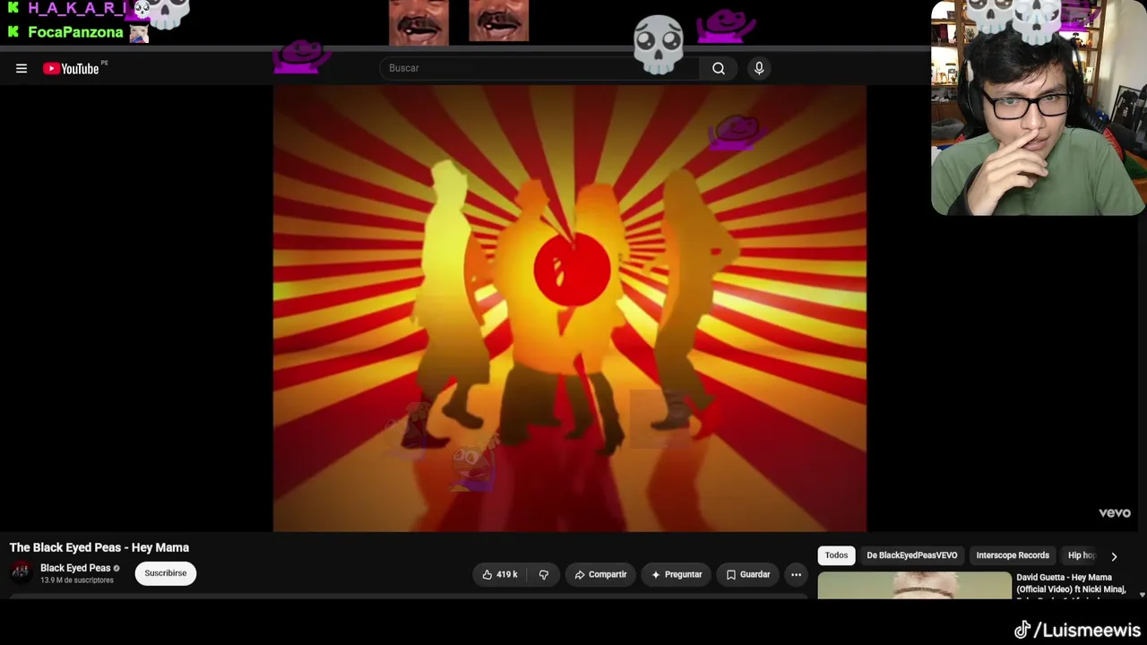Select the De BlackEyedPeasVEVO chip
The width and height of the screenshot is (1147, 645).
912,555
